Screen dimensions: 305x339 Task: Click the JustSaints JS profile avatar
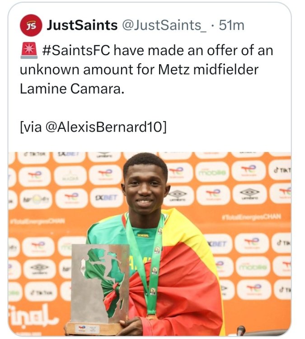[x=31, y=25]
